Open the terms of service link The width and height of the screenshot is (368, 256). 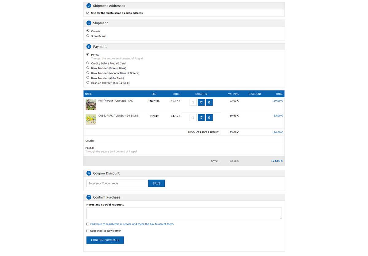click(x=132, y=224)
